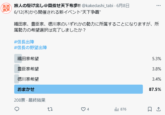View analytics bar chart icon
Screen dimensions: 165x115
116,109
